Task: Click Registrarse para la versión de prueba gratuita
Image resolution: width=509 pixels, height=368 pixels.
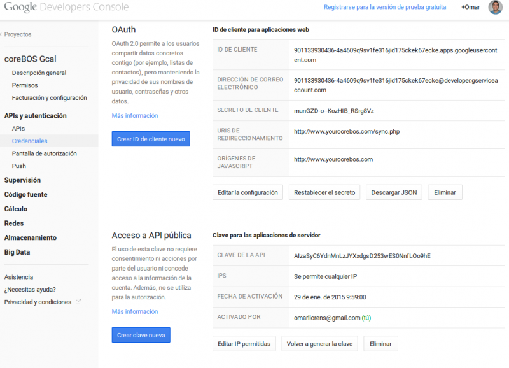Action: [x=385, y=7]
